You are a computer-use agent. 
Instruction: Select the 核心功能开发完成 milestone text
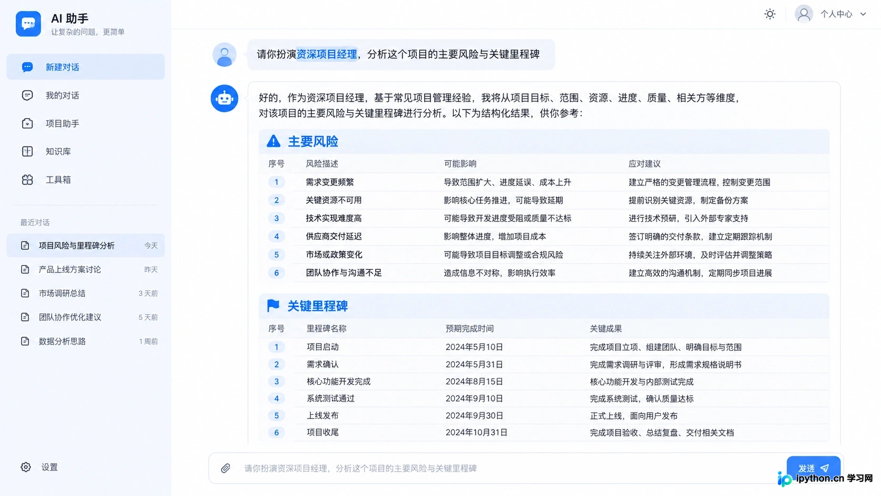pos(338,382)
